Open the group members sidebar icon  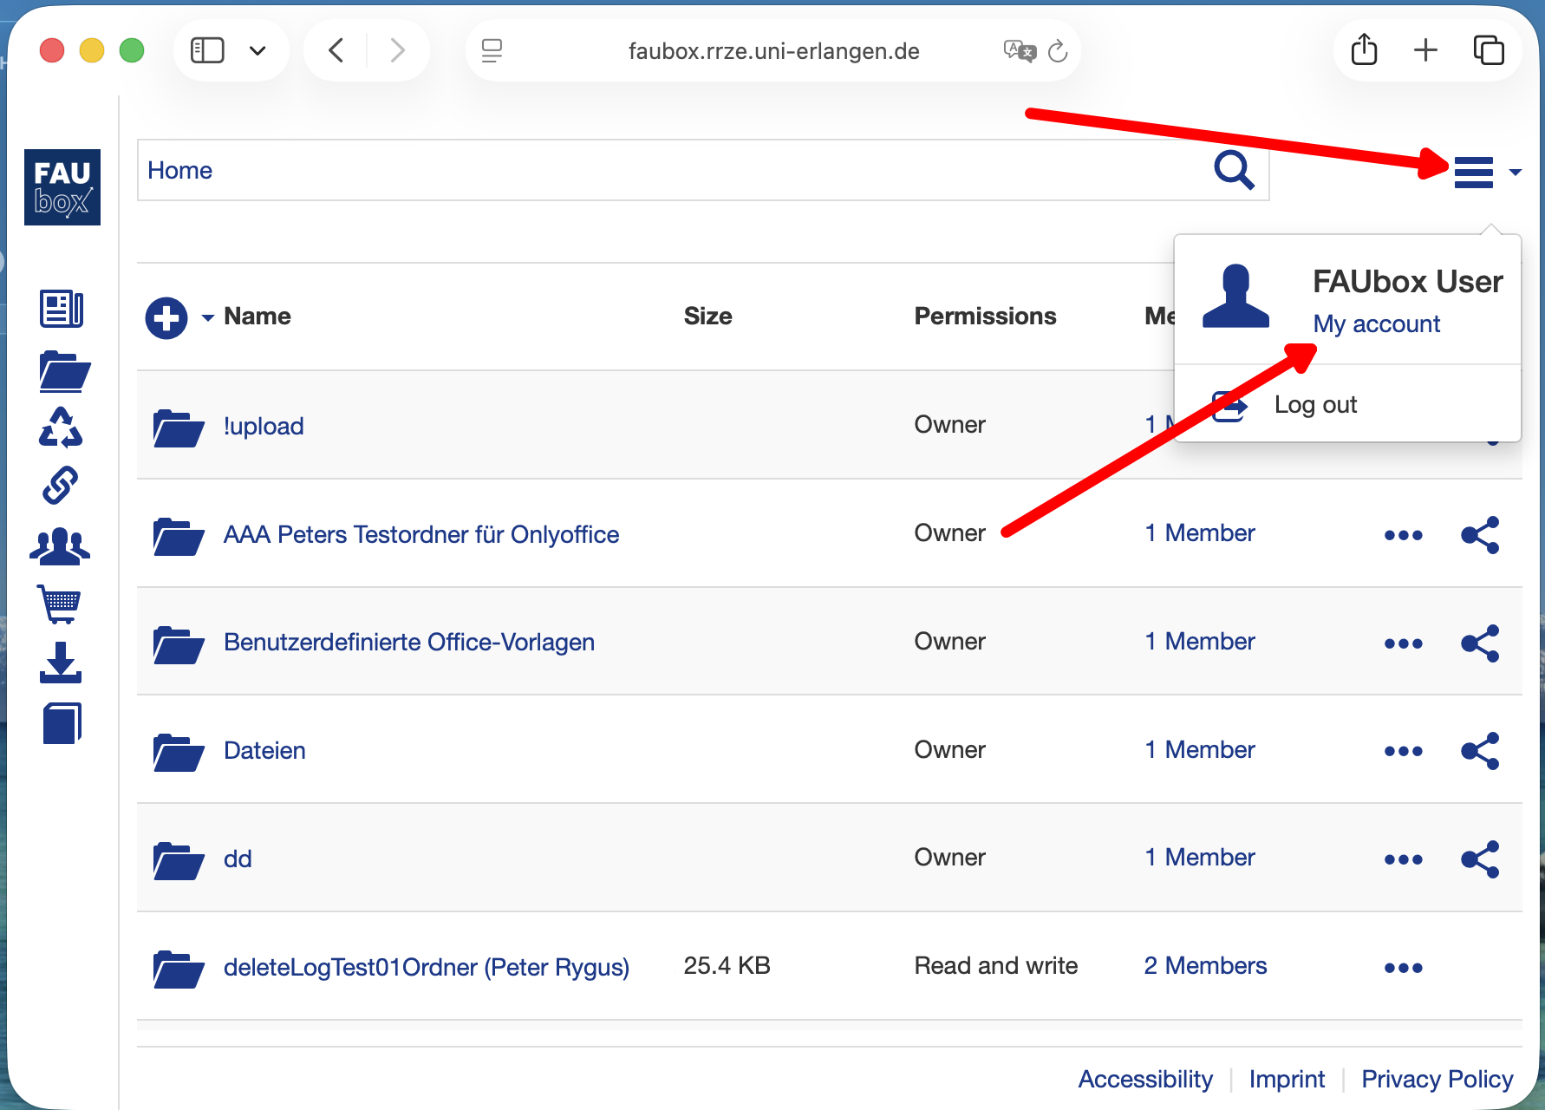point(61,546)
